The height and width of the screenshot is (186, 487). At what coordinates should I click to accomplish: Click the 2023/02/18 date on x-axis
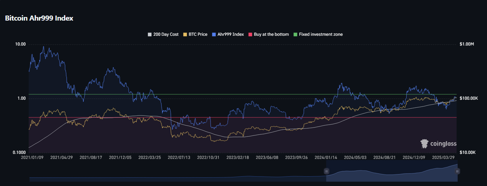pyautogui.click(x=238, y=158)
